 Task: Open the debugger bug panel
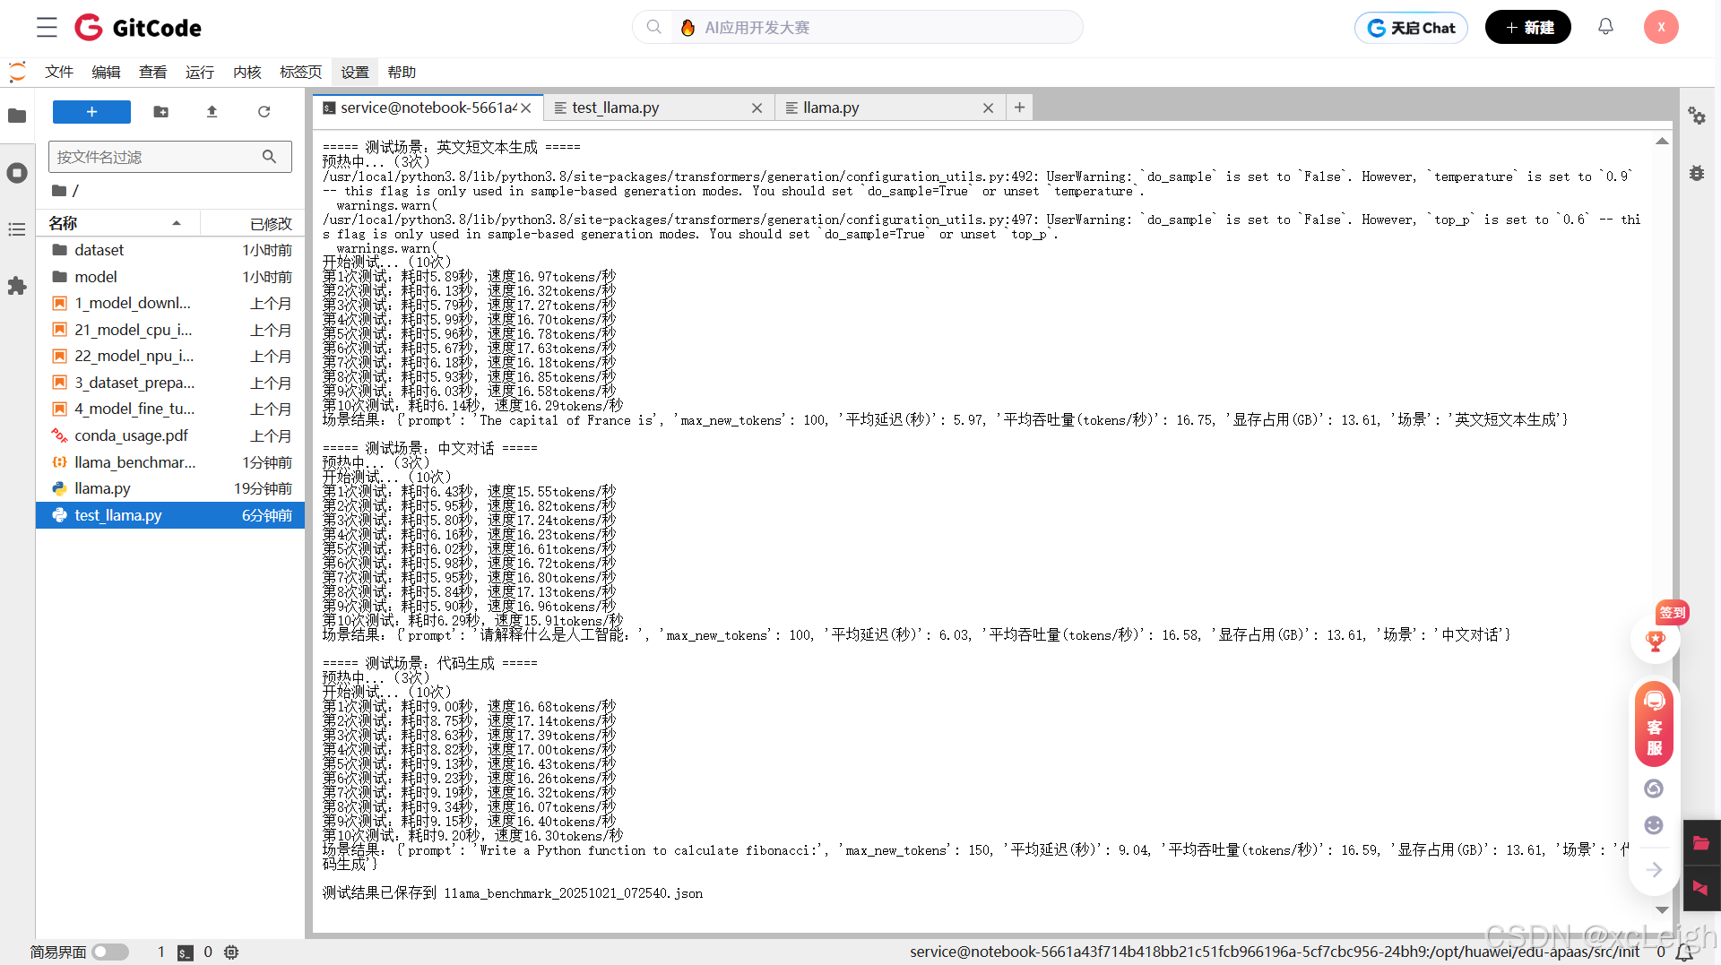coord(1697,173)
